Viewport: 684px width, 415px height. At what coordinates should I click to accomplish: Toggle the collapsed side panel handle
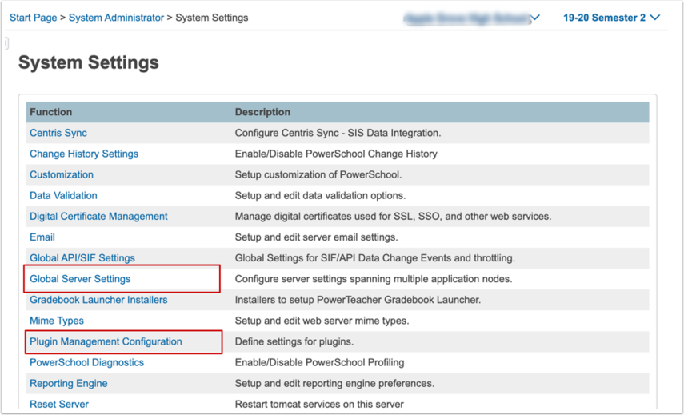pos(6,43)
